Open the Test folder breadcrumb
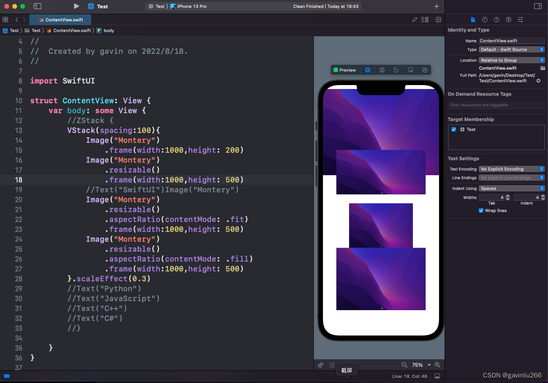This screenshot has width=548, height=383. point(32,30)
